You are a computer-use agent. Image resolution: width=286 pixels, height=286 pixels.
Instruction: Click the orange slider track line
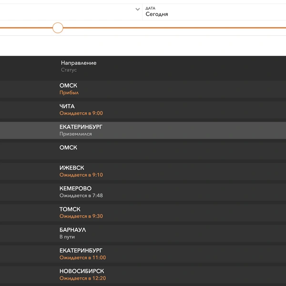pos(174,28)
